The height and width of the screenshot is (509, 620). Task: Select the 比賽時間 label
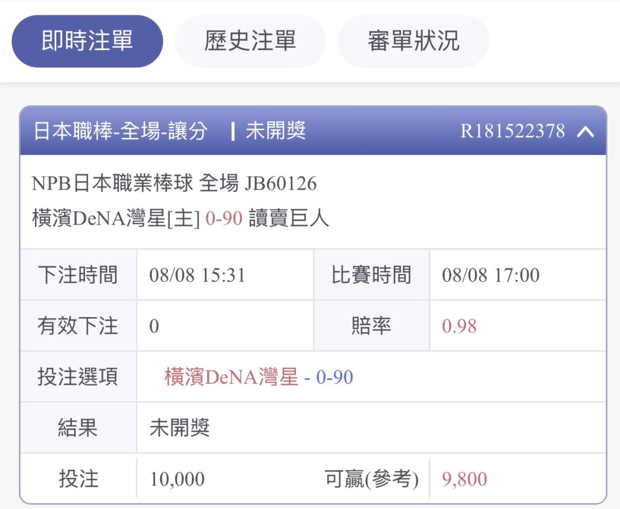(x=371, y=275)
